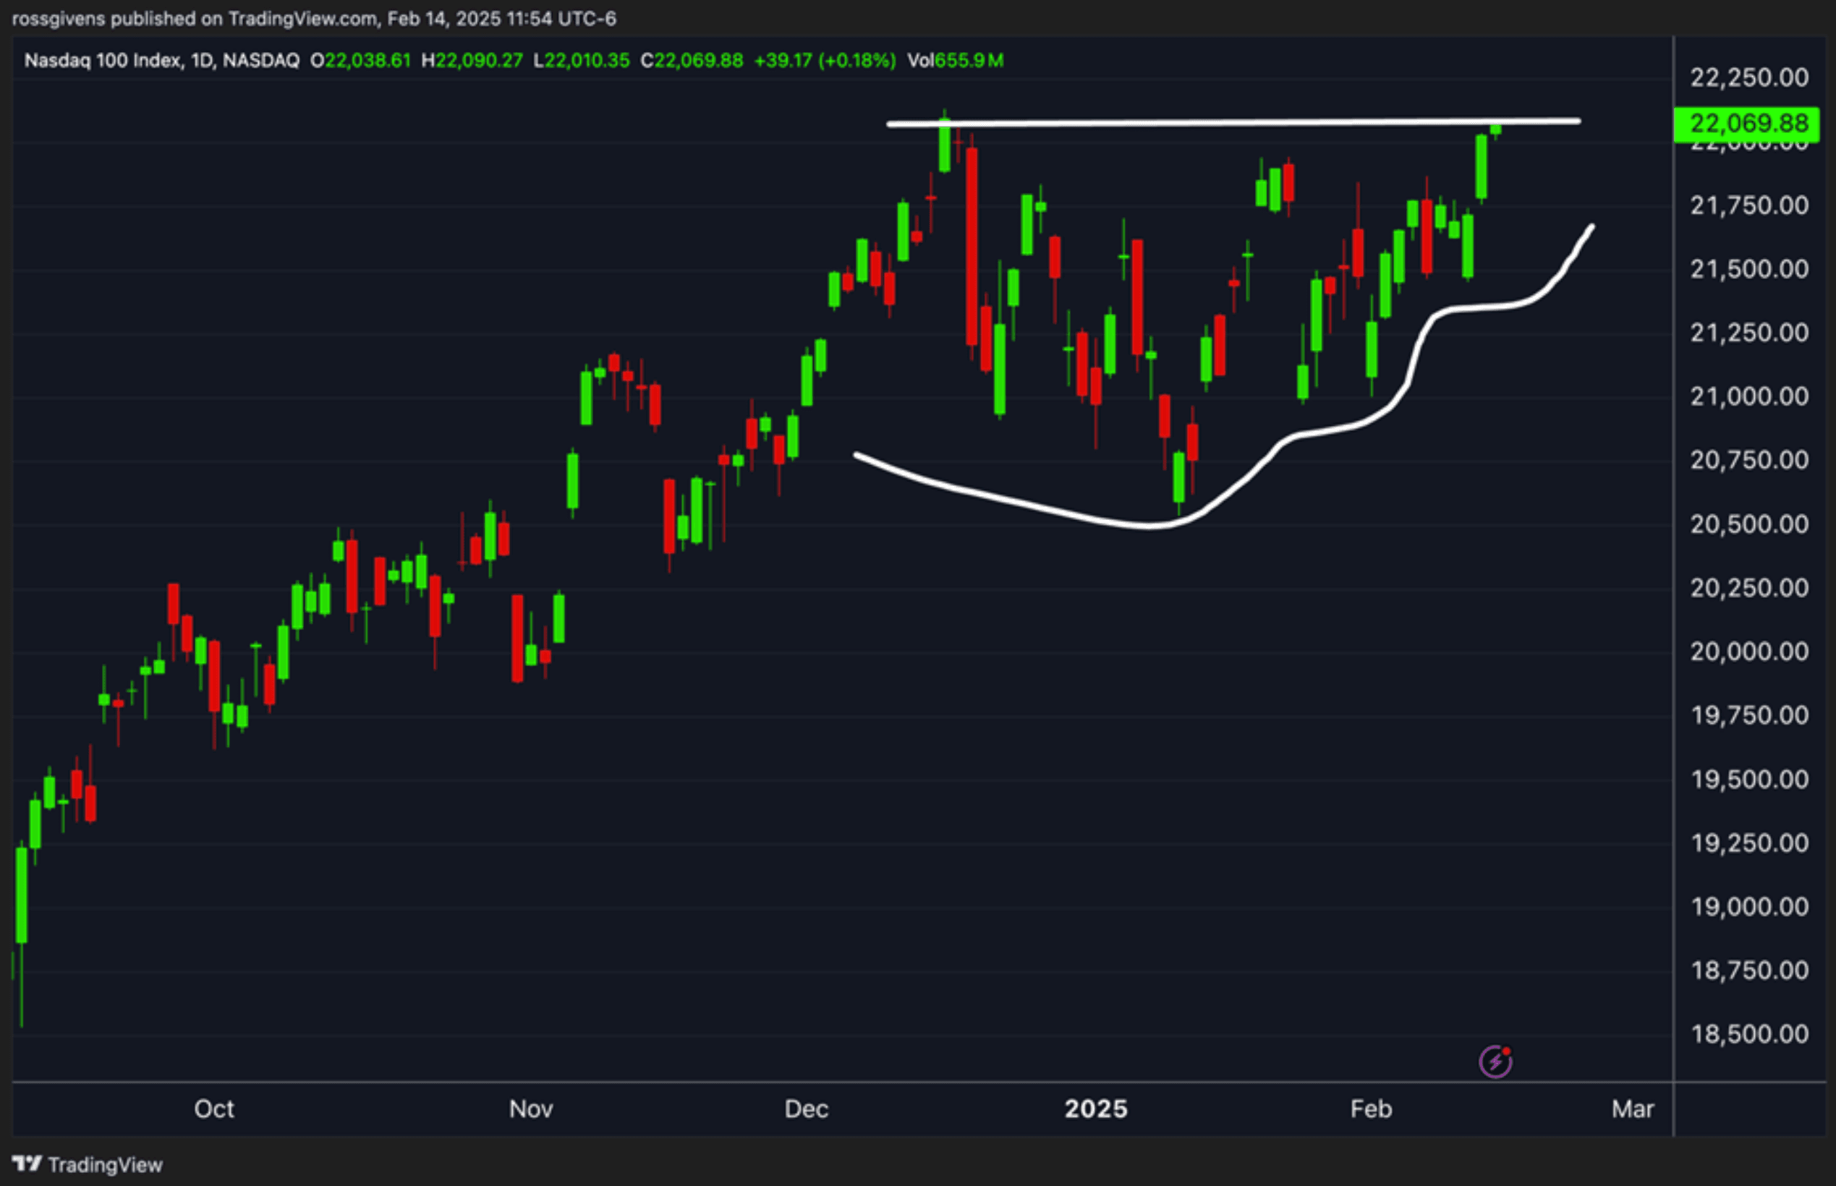Click the Dec label on the time axis

pos(806,1108)
